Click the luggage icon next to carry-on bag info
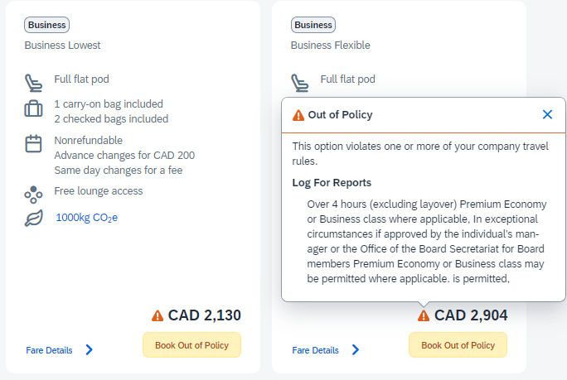The width and height of the screenshot is (567, 380). click(33, 108)
